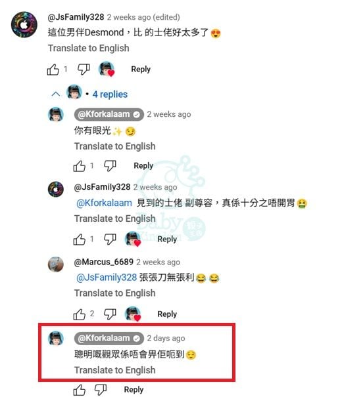The width and height of the screenshot is (342, 397).
Task: Dislike the 2 days ago reply
Action: point(101,390)
